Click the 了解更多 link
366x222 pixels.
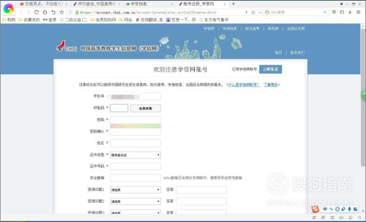271,85
